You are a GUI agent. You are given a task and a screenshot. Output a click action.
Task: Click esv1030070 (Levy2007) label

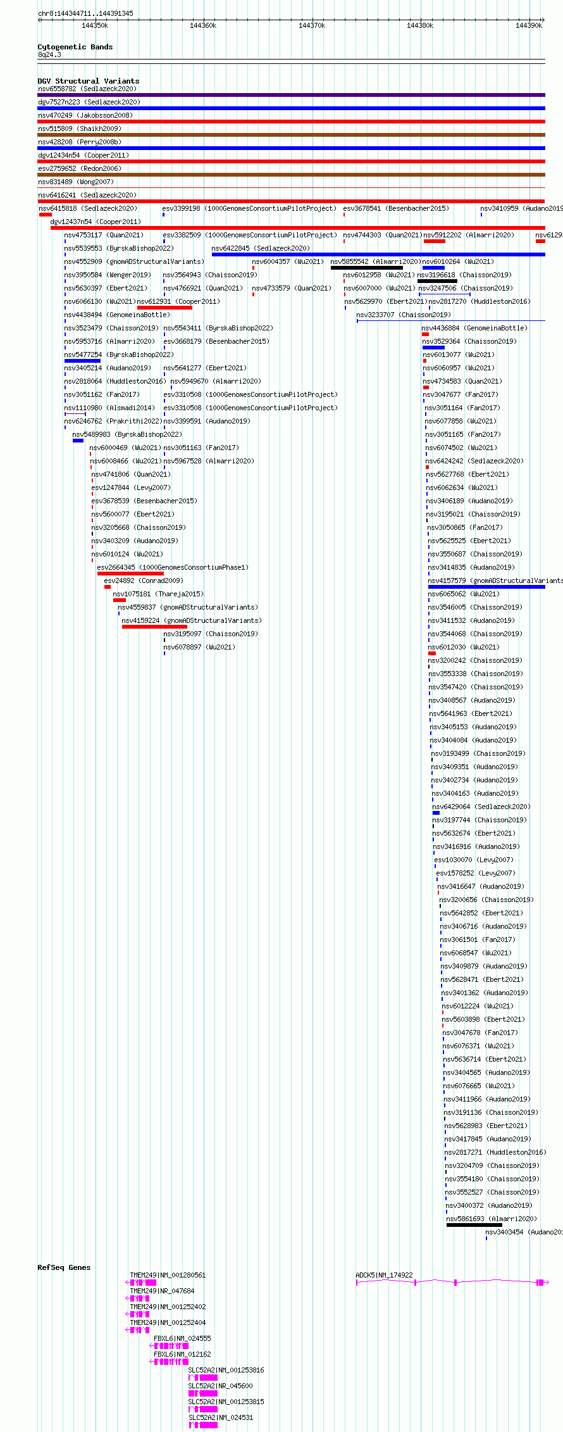click(474, 860)
